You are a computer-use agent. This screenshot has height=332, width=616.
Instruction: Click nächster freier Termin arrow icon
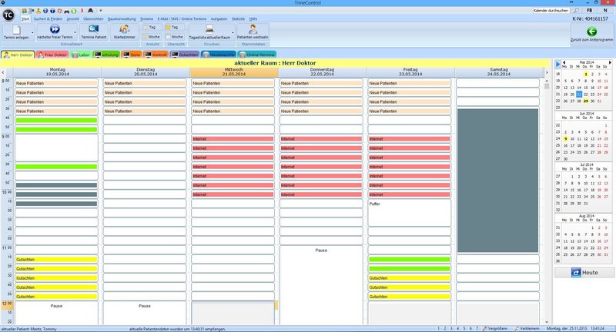[x=55, y=28]
